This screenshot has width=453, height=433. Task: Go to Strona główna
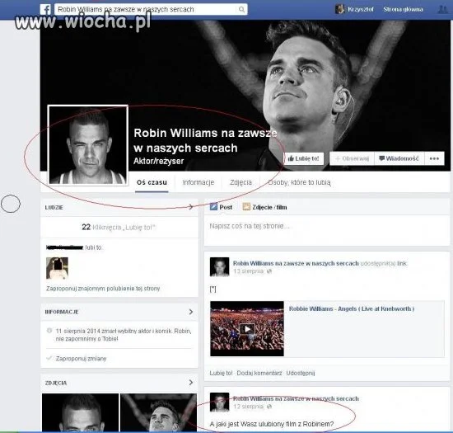403,9
